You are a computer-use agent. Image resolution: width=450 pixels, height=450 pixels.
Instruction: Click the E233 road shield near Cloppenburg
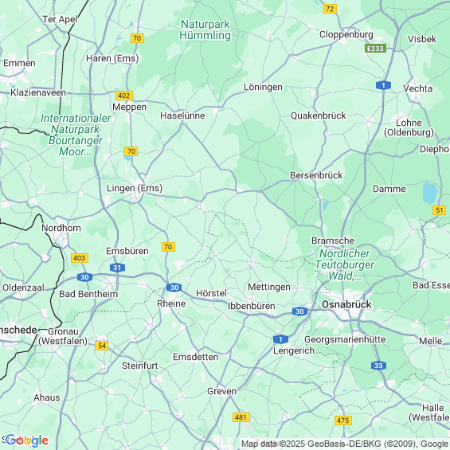375,49
